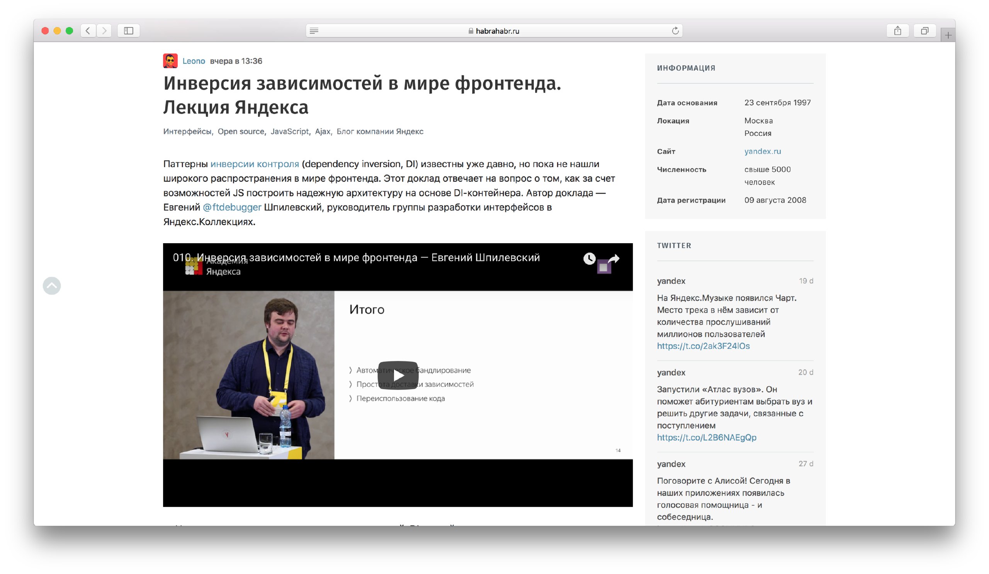Open the JavaScript hub link

pos(290,131)
